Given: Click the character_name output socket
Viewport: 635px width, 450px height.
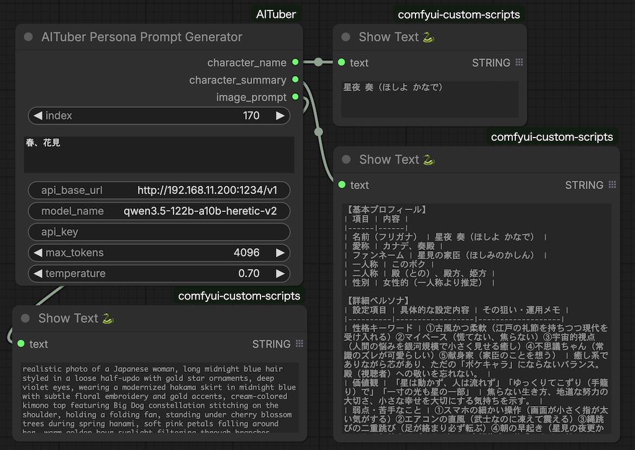Looking at the screenshot, I should click(x=295, y=63).
